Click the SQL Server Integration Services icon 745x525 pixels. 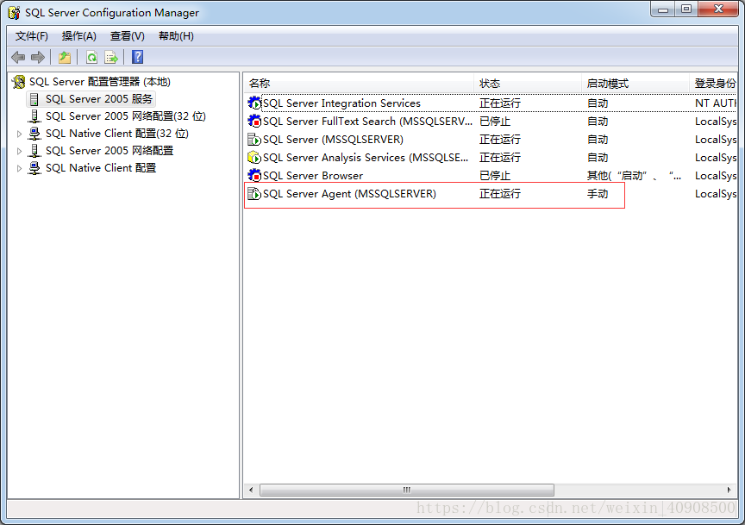click(x=254, y=103)
